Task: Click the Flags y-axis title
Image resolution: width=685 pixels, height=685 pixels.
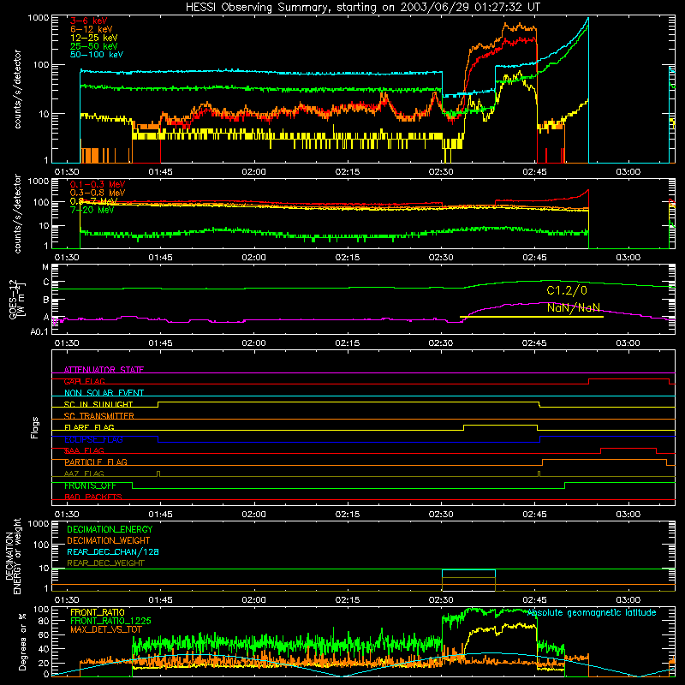Action: pos(35,427)
